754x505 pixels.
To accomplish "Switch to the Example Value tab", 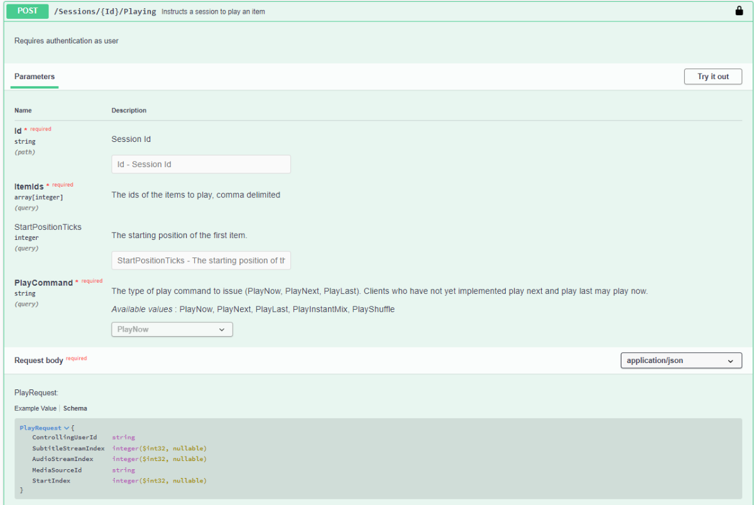I will [35, 408].
